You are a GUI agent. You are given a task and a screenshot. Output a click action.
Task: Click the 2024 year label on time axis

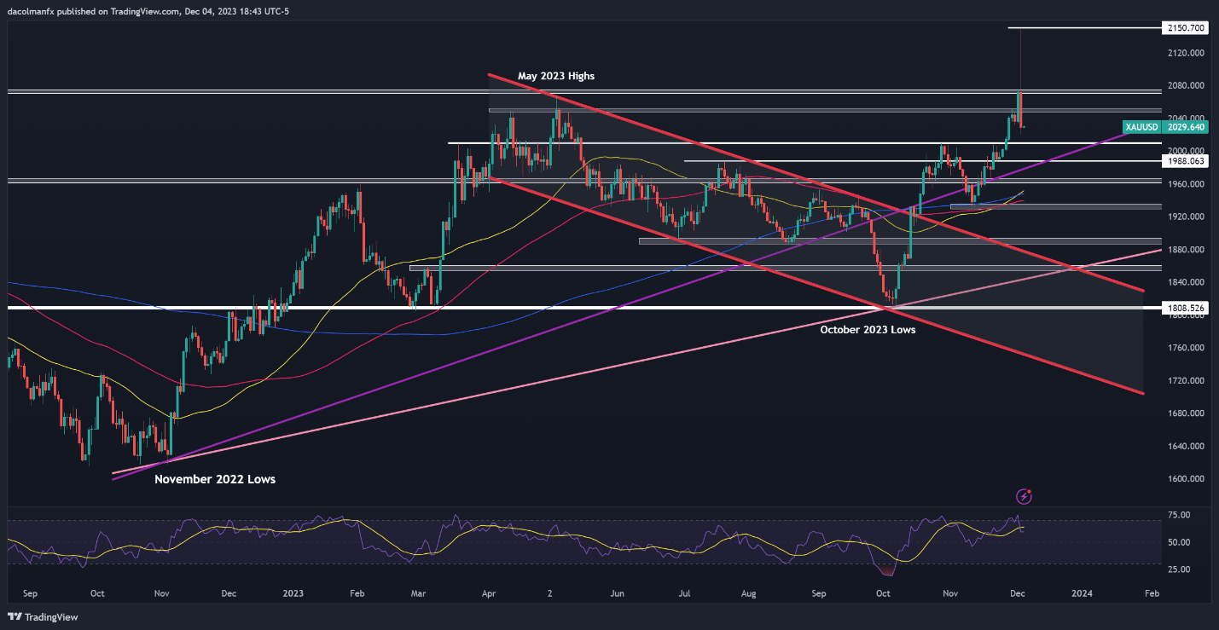[1082, 592]
